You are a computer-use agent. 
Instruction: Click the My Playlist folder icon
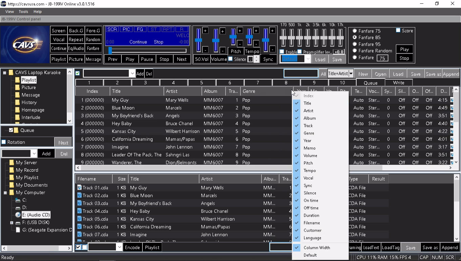[12, 177]
